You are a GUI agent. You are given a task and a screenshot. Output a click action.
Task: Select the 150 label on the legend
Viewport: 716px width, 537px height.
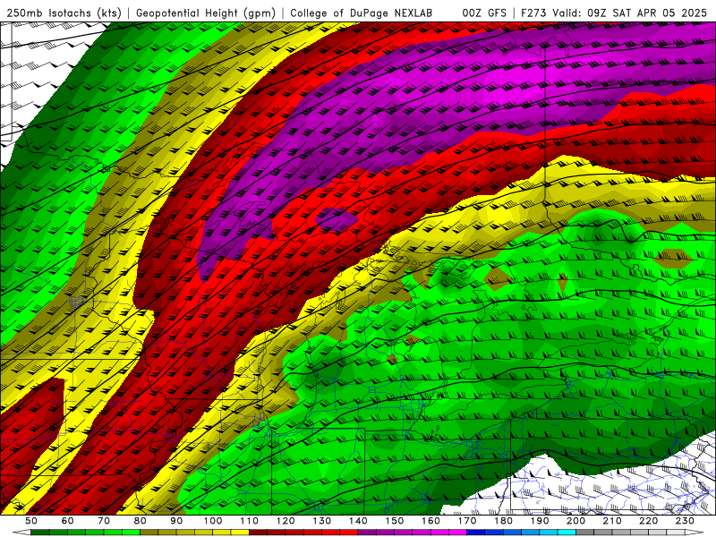(x=395, y=521)
